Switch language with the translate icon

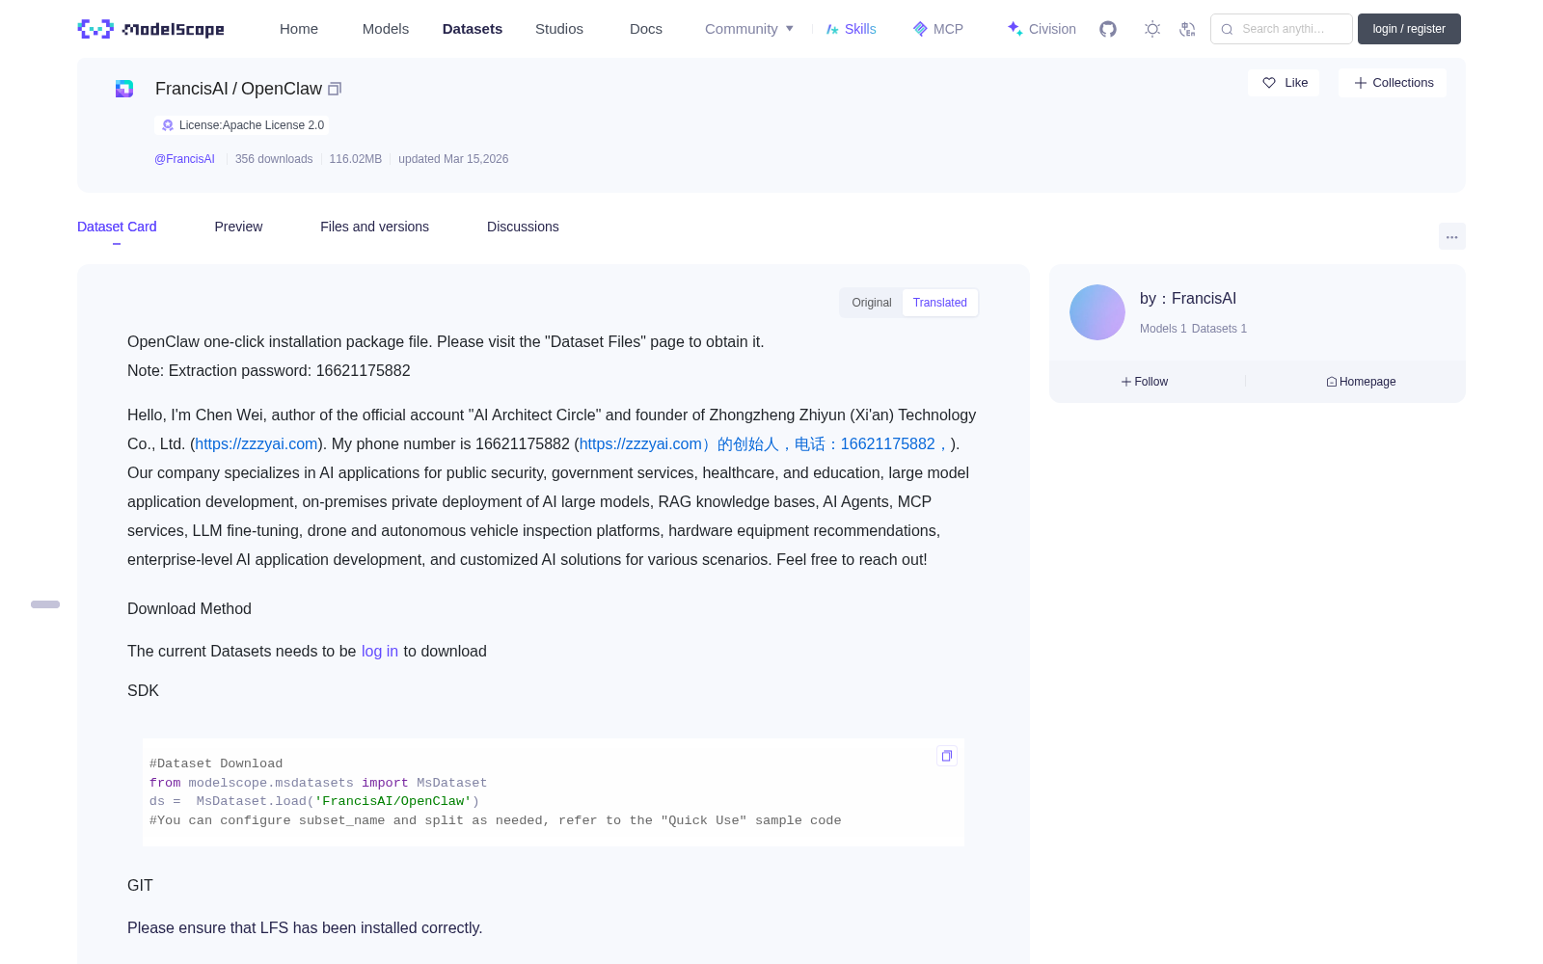1188,29
